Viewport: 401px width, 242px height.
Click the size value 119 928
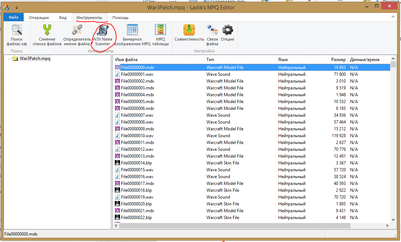(x=339, y=136)
